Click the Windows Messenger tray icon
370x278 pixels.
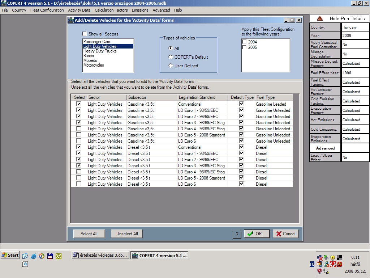[x=326, y=264]
